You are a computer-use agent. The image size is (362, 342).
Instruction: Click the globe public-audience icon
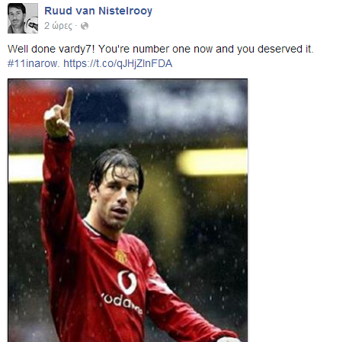(85, 26)
